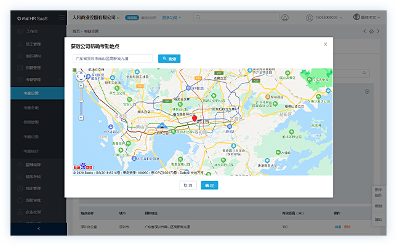Collapse sidebar with bottom left chevron
The height and width of the screenshot is (246, 397).
(x=39, y=228)
